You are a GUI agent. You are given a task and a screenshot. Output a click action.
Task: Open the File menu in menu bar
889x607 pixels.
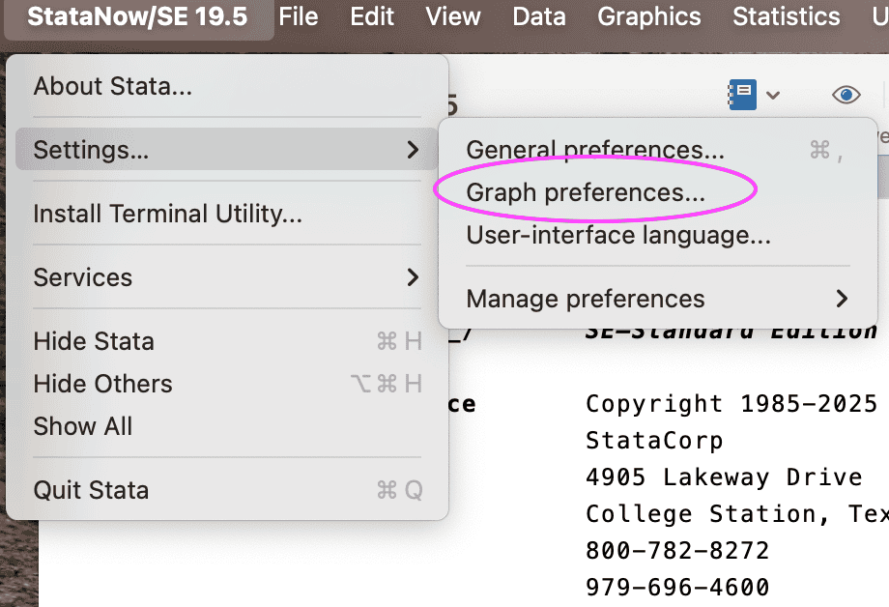(x=299, y=16)
